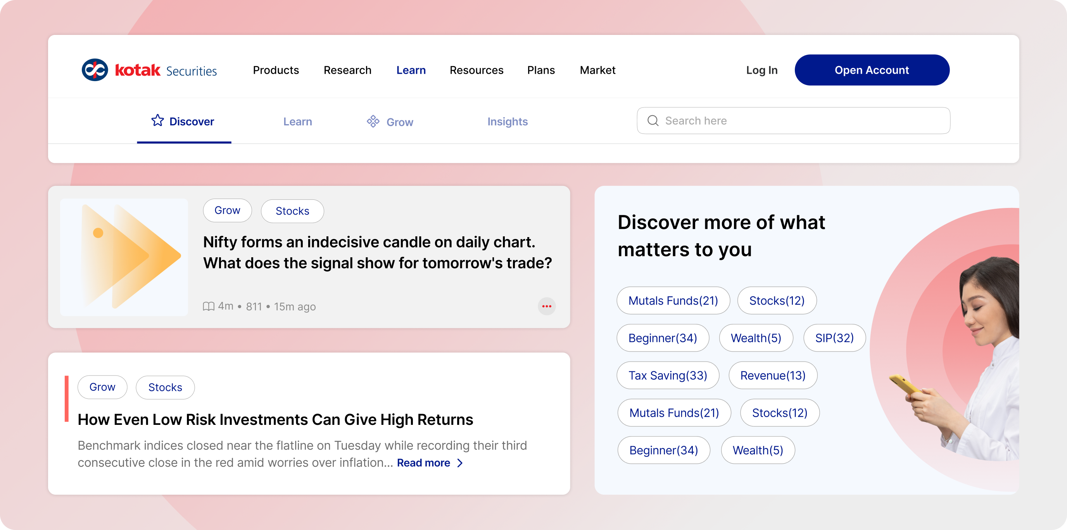Click the '4m • 811 • 15m ago' metadata text
Screen dimensions: 1067x530
267,306
